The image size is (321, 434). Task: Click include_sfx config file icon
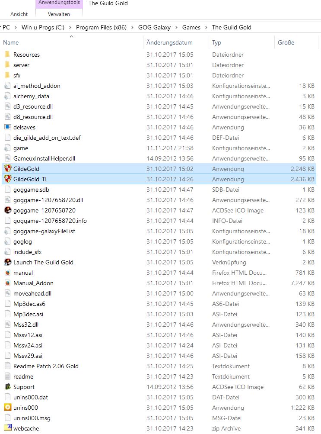(x=7, y=252)
